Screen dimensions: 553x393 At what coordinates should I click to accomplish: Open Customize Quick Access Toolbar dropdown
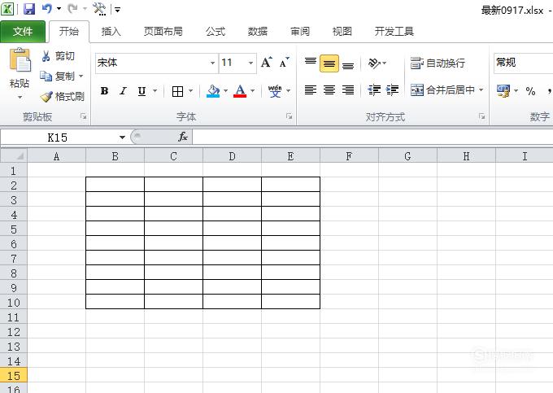coord(117,10)
